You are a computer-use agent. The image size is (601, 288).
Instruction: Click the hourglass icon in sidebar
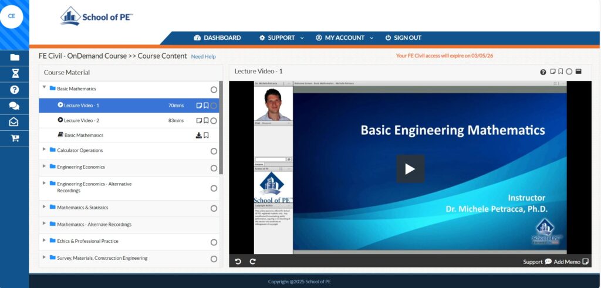[14, 73]
